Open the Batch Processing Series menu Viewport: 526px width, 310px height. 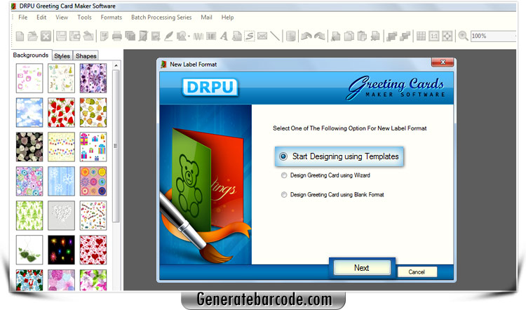pos(161,17)
